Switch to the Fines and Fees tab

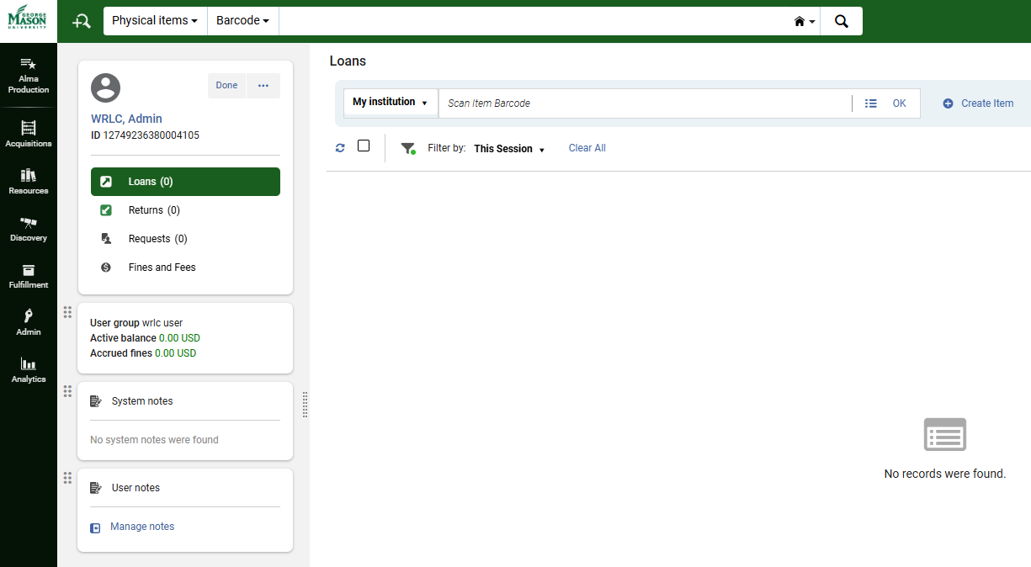click(162, 268)
